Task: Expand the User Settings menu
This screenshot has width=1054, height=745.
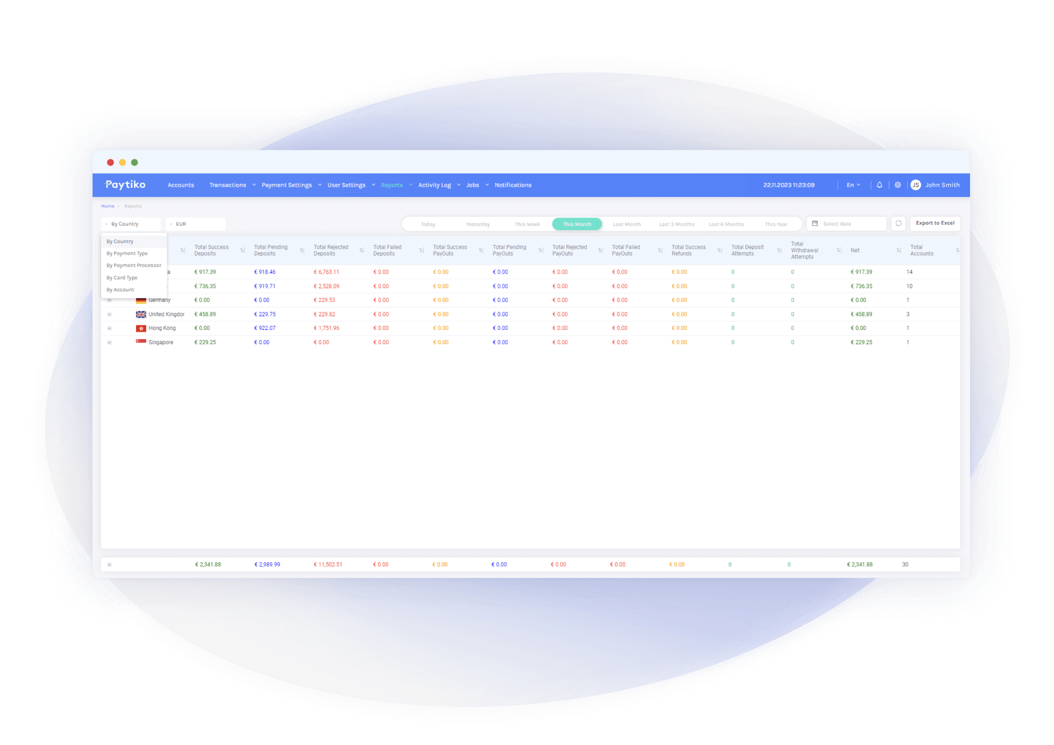Action: pos(351,185)
